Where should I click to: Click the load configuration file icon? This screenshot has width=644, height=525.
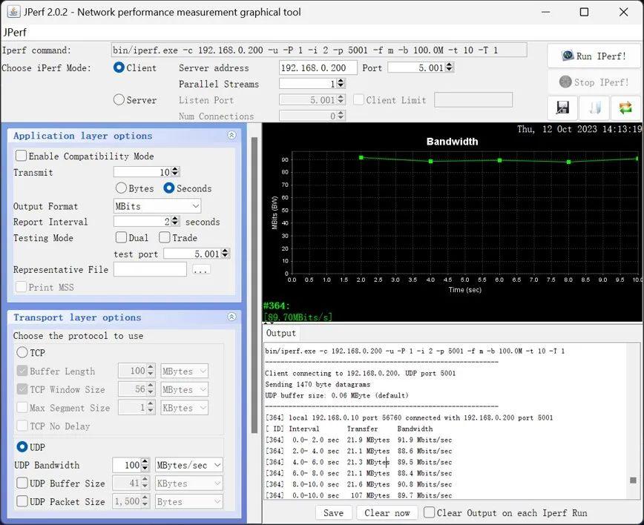tap(594, 108)
